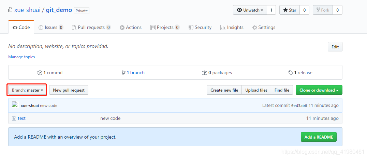The width and height of the screenshot is (367, 158).
Task: Open the Insights tab
Action: point(232,27)
